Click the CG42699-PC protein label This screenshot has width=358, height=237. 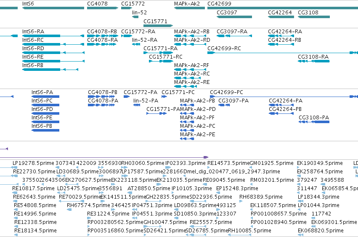[226, 92]
